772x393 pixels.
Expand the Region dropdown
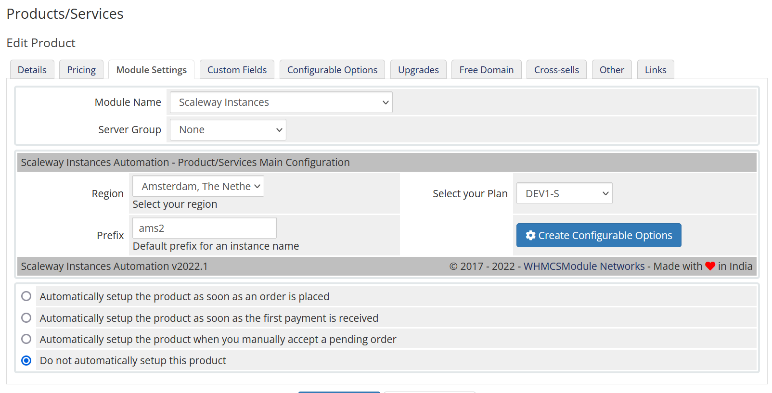click(x=198, y=186)
